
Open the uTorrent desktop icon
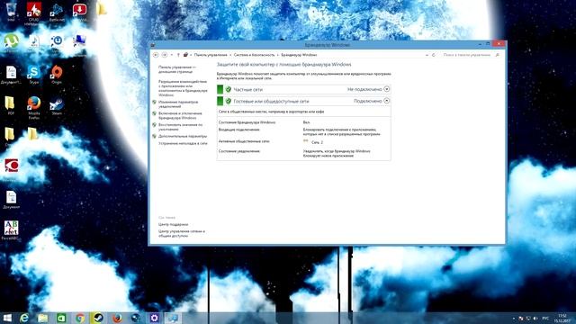tap(11, 42)
